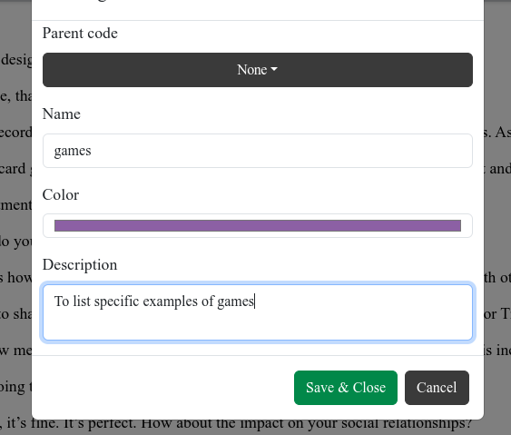Save the code with Save & Close

pos(346,388)
